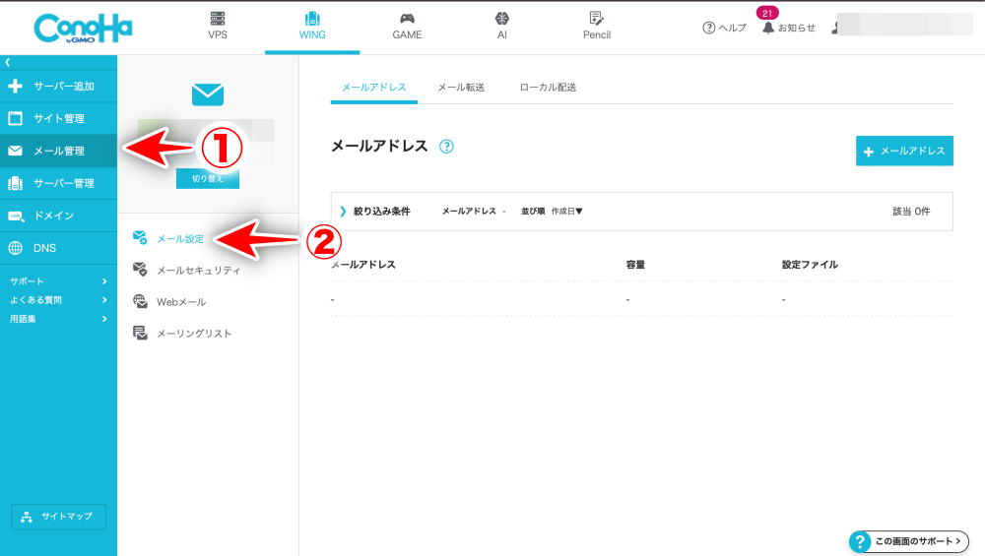Viewport: 985px width, 556px height.
Task: Collapse the left sidebar with the chevron
Action: tap(8, 63)
